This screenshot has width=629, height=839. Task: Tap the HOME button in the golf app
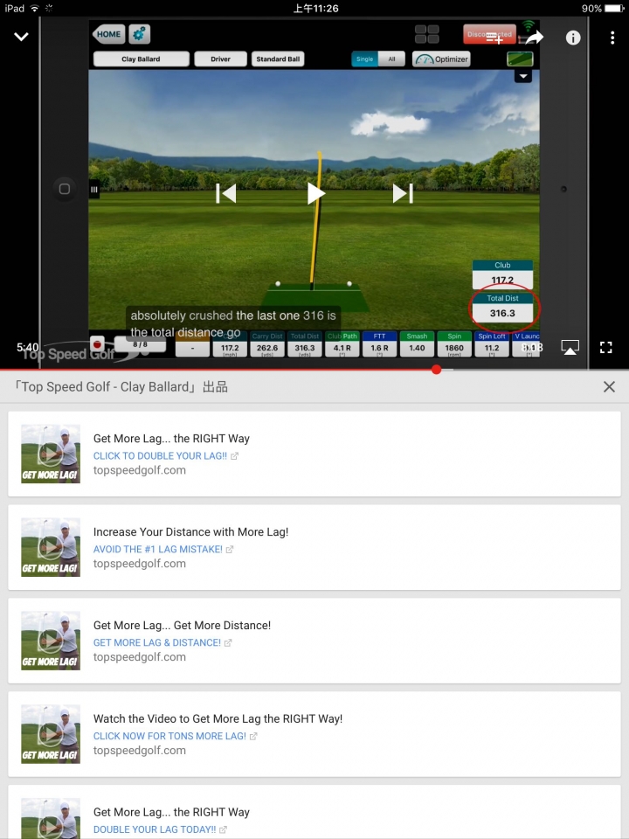point(108,34)
